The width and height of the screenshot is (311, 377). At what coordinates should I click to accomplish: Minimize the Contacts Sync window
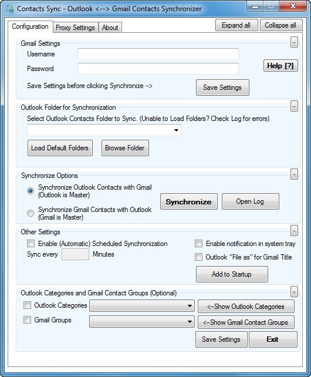pos(255,6)
